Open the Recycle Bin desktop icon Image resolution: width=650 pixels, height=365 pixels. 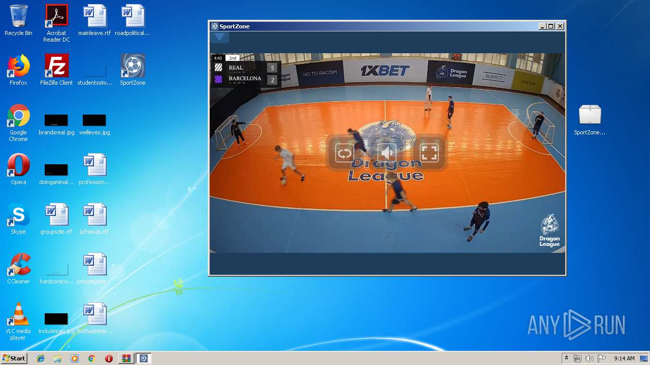[18, 20]
